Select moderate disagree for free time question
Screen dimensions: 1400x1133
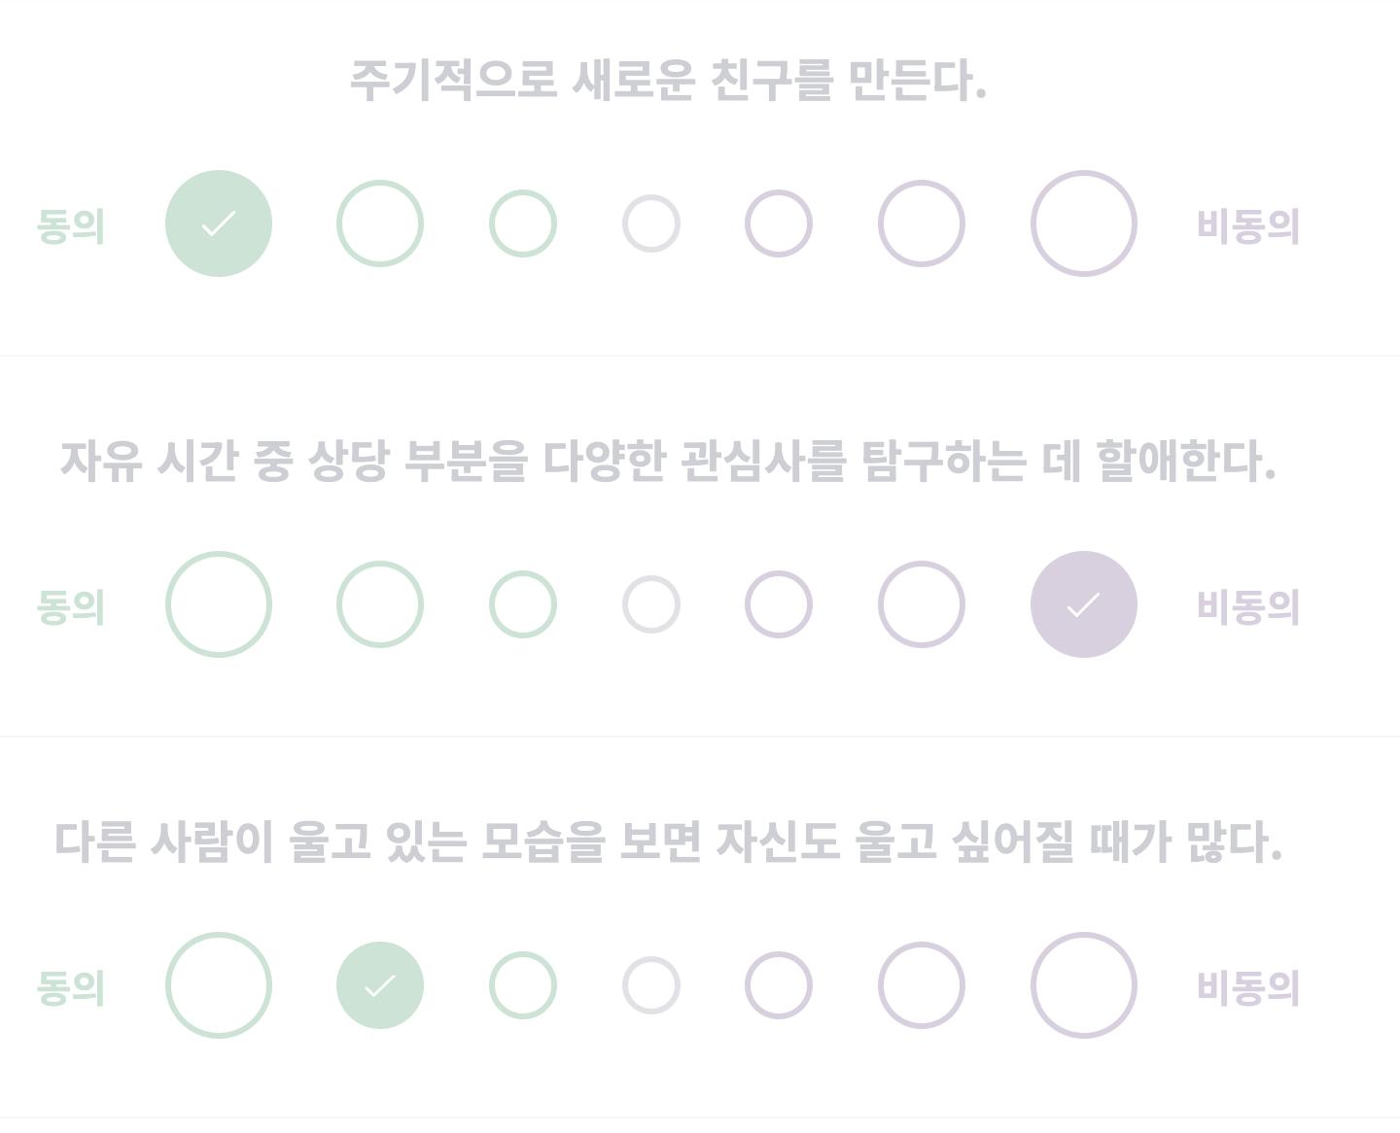922,604
